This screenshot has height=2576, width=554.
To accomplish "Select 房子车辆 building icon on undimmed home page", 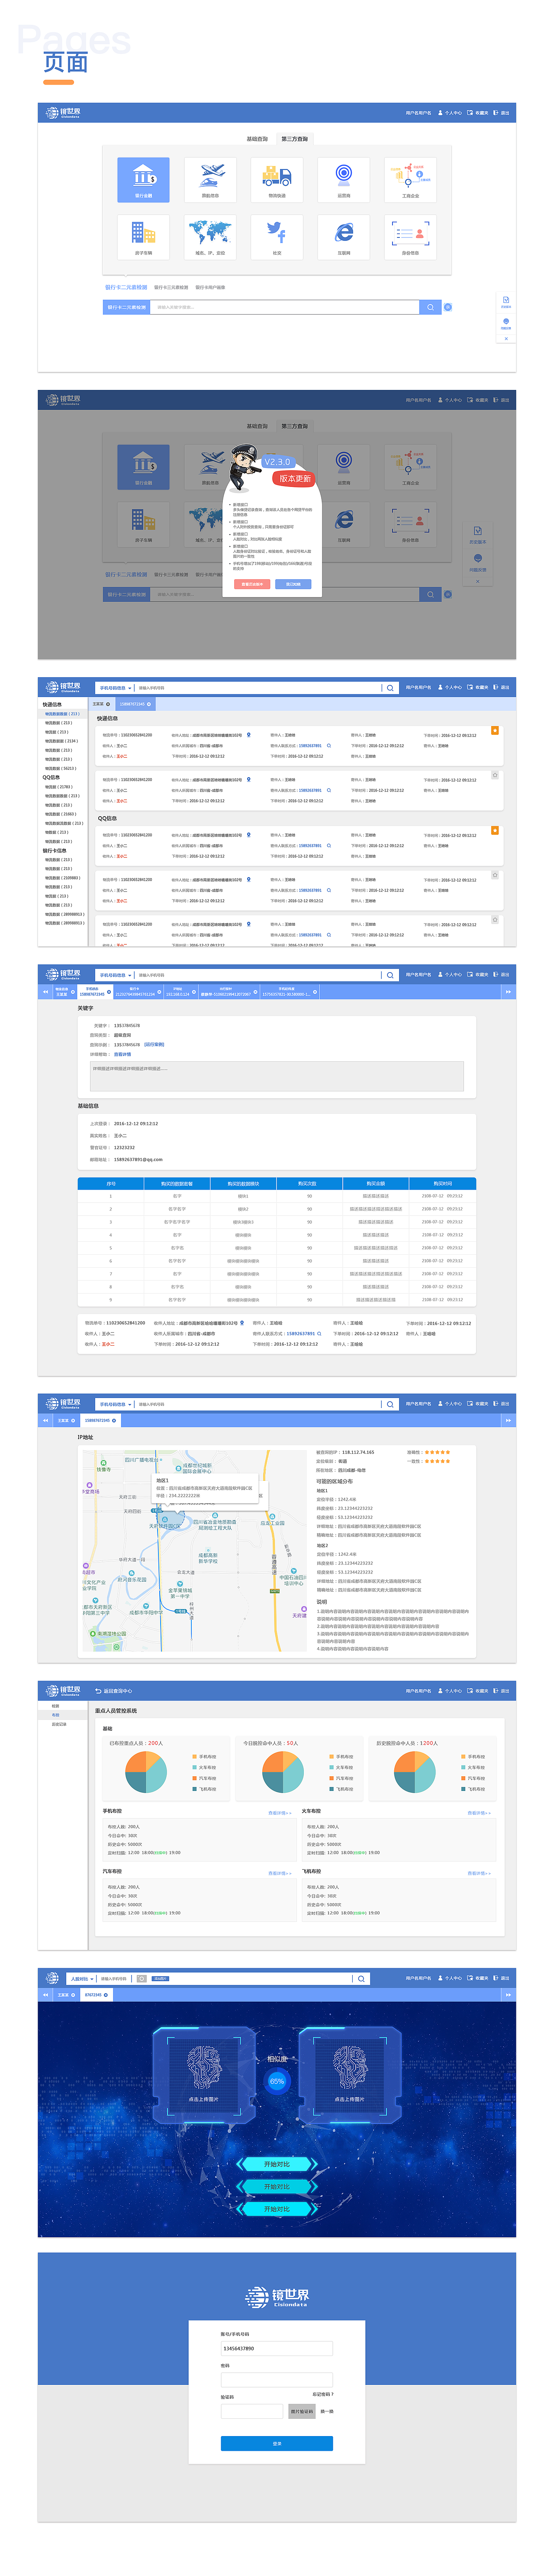I will pos(144,237).
